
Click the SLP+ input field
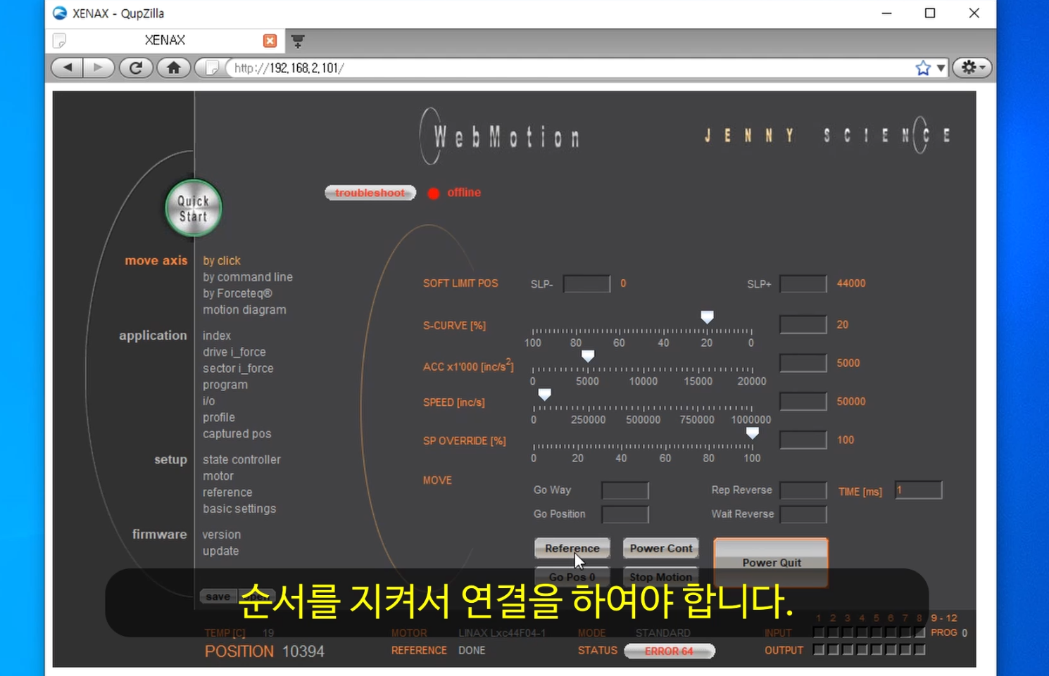point(803,283)
